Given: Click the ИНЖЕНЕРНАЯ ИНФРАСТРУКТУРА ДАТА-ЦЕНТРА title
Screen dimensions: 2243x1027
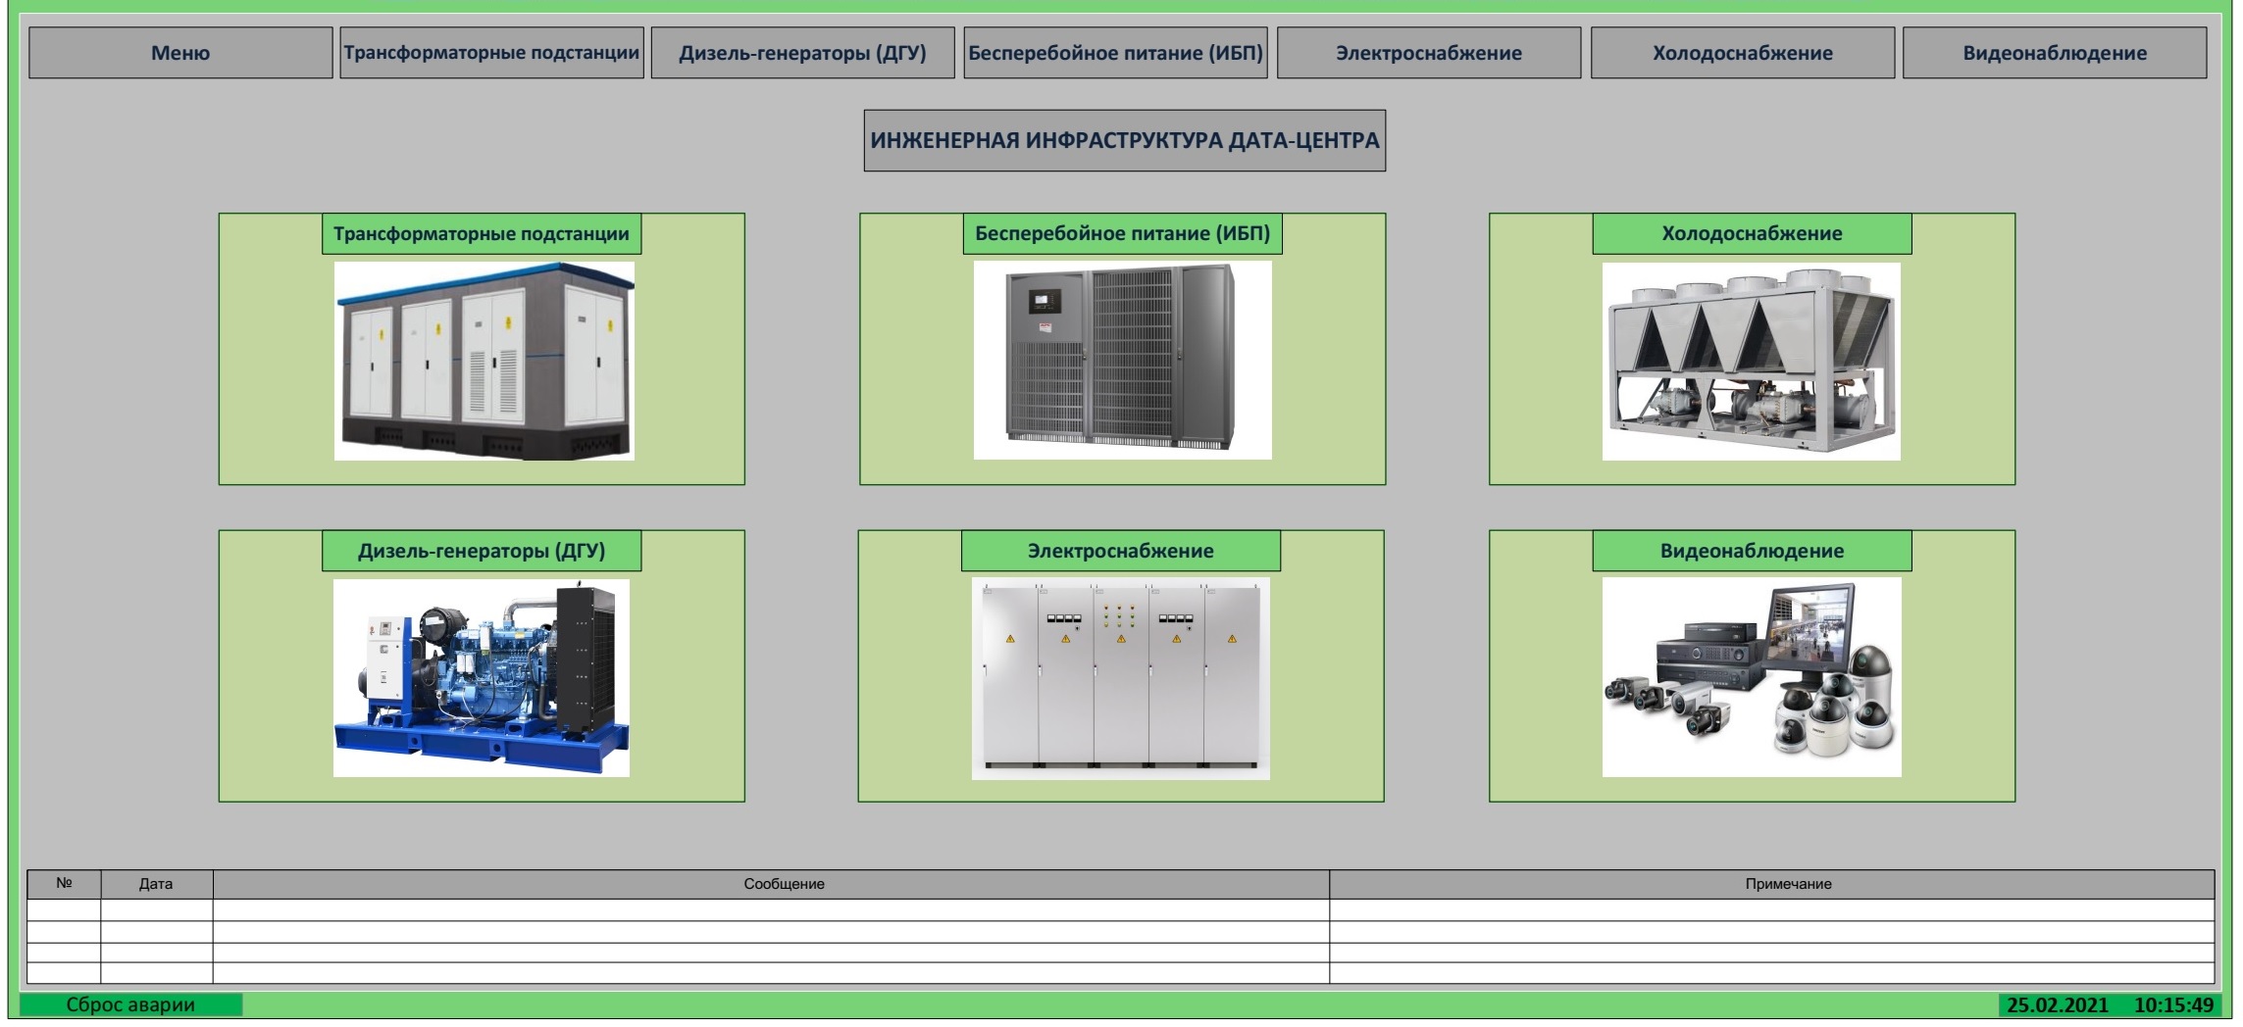Looking at the screenshot, I should tap(1125, 140).
